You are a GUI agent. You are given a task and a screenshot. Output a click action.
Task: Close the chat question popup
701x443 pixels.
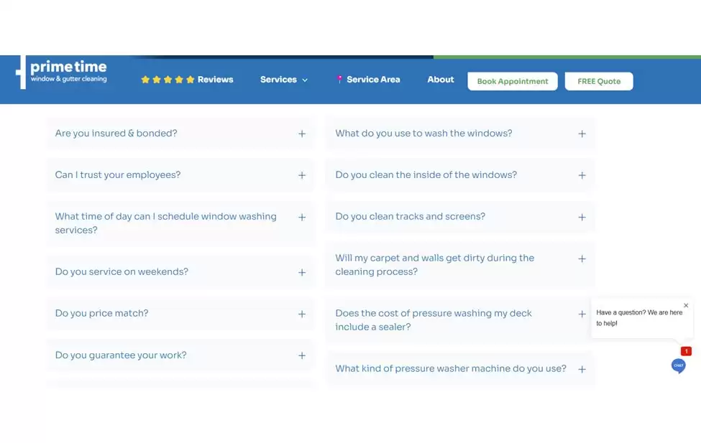[687, 304]
